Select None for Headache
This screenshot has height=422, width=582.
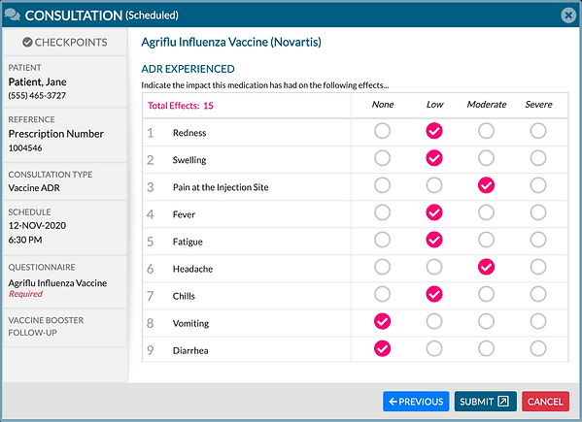click(382, 267)
